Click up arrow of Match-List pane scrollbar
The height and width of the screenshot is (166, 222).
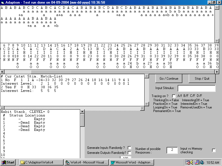(147, 76)
